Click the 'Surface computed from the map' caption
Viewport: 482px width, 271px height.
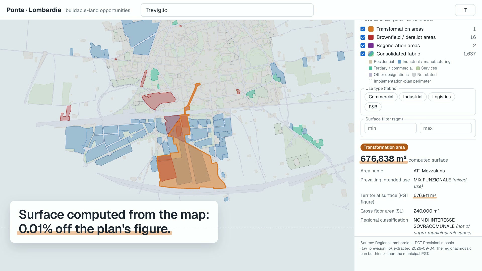(x=114, y=215)
